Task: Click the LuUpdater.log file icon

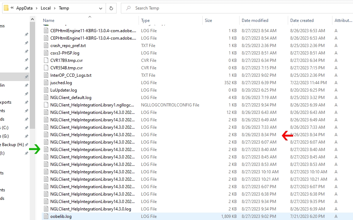Action: tap(46, 90)
